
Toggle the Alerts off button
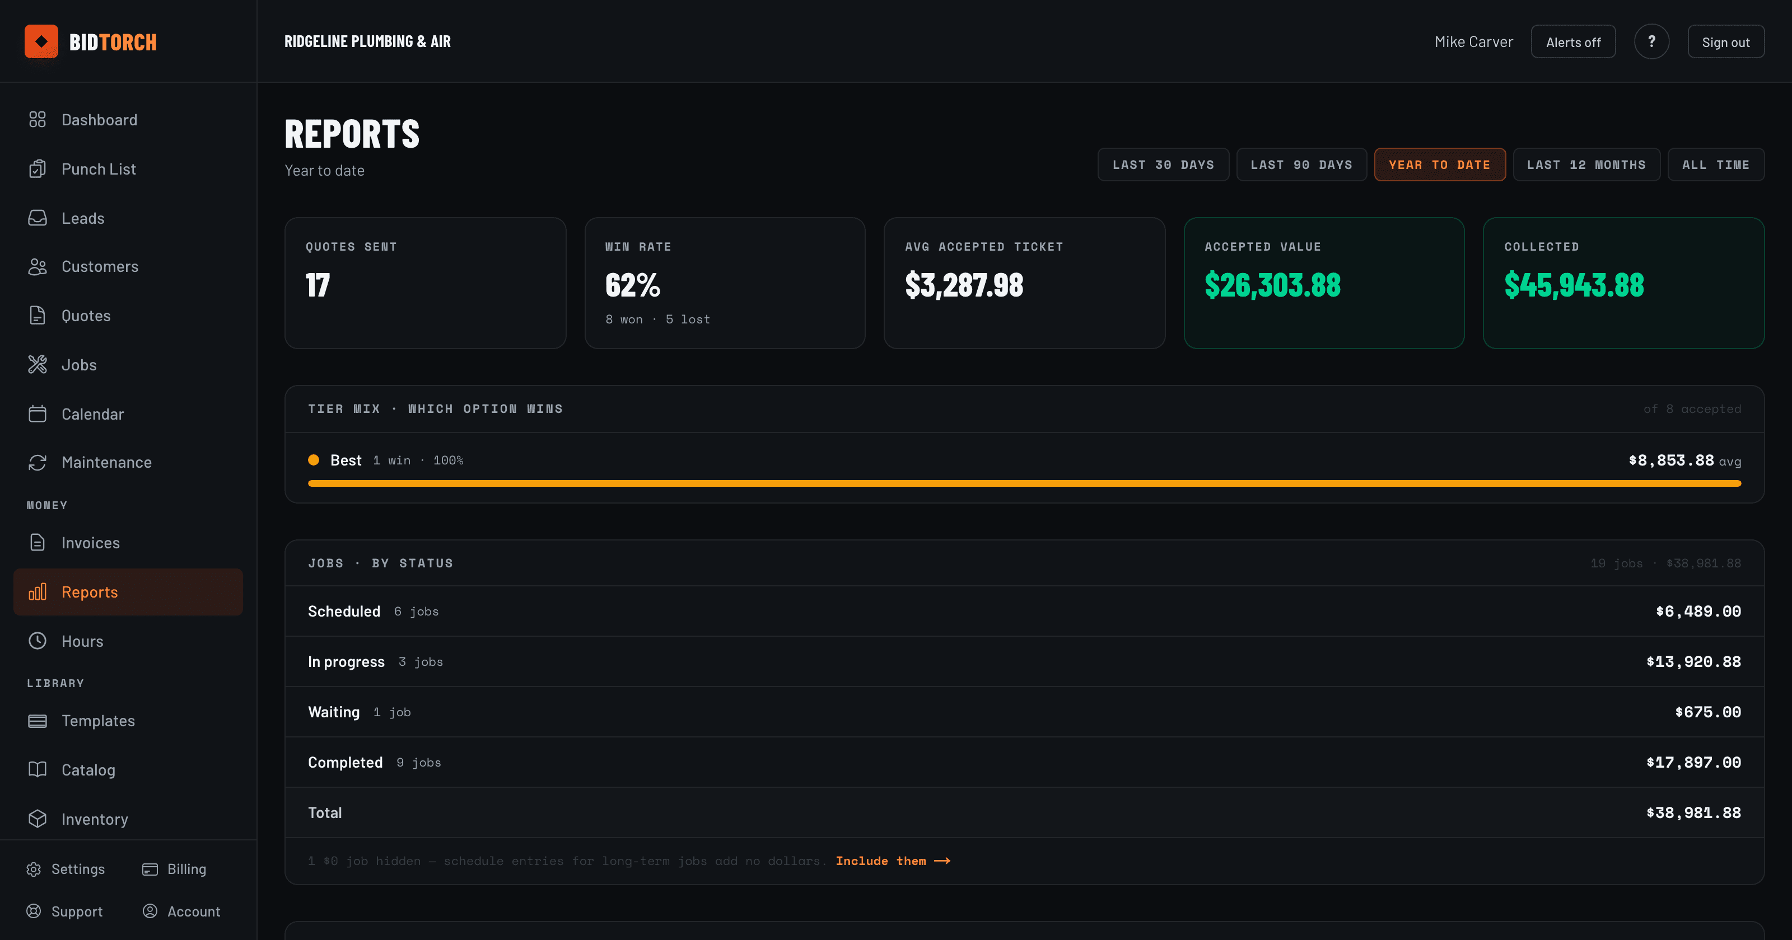click(x=1573, y=42)
